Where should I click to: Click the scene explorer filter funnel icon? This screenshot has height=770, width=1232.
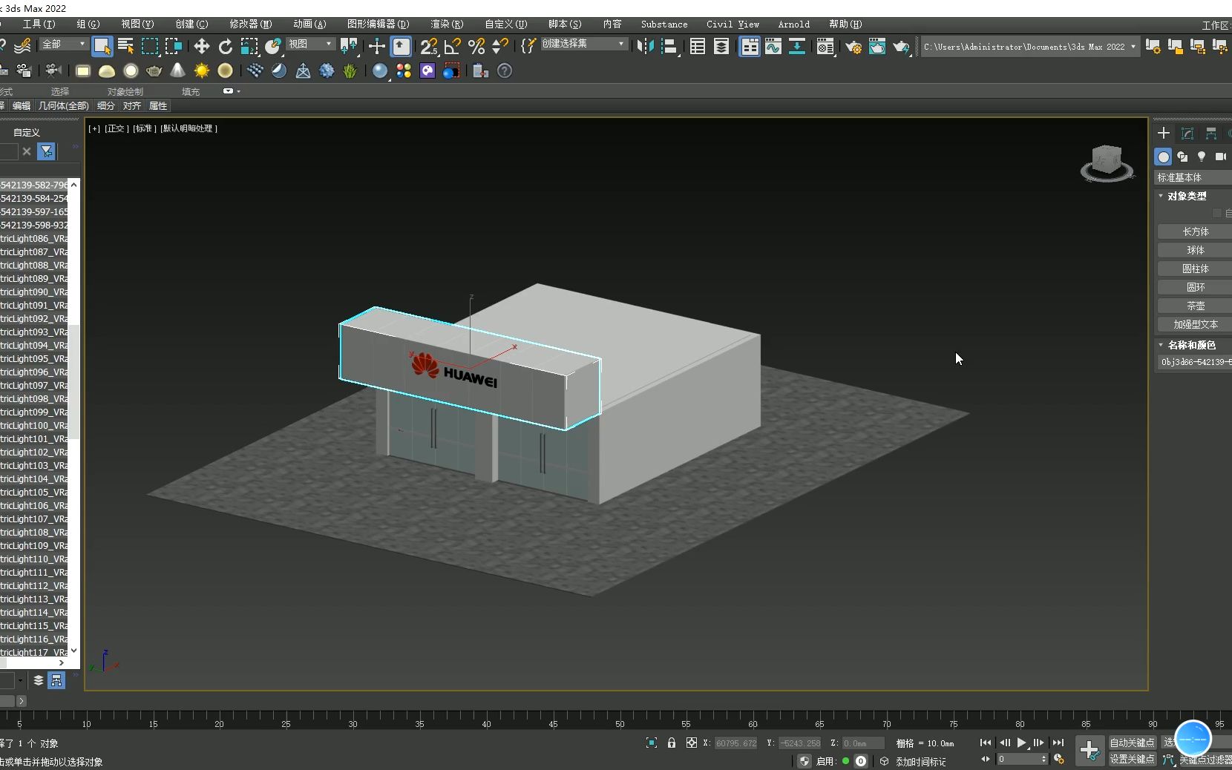[x=46, y=151]
